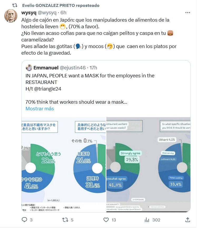Click the 6h timestamp of tweet
This screenshot has width=197, height=228.
63,12
